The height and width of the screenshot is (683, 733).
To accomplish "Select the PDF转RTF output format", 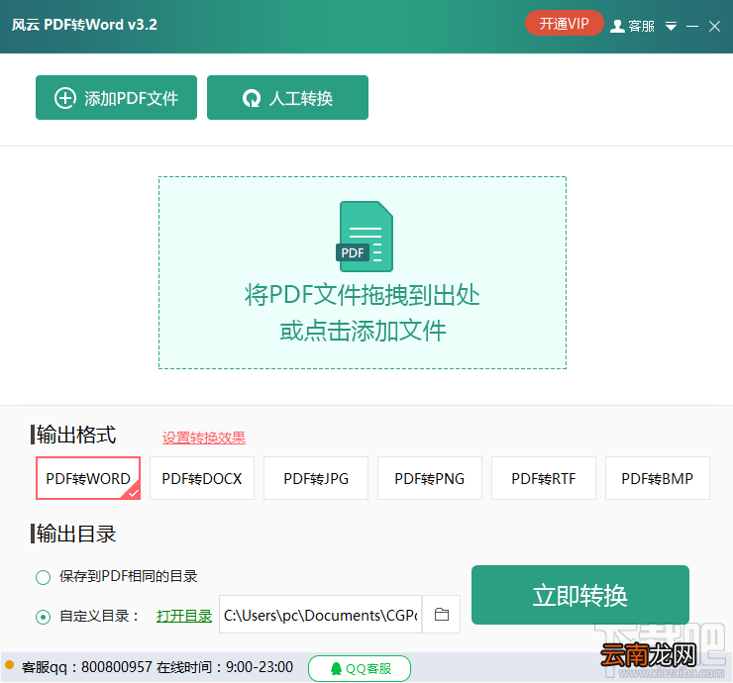I will [544, 478].
